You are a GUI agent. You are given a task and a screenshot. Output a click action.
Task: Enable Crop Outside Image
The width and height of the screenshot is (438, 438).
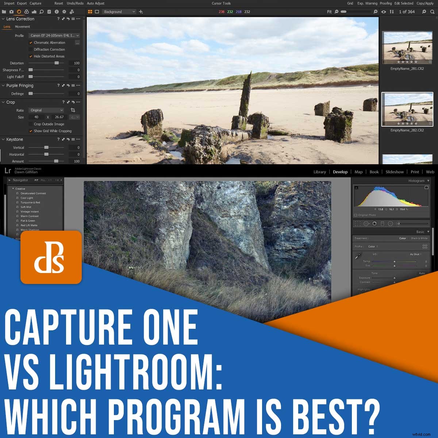tap(31, 124)
